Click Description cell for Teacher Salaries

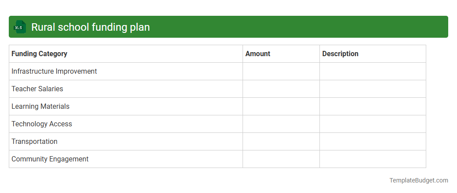373,89
